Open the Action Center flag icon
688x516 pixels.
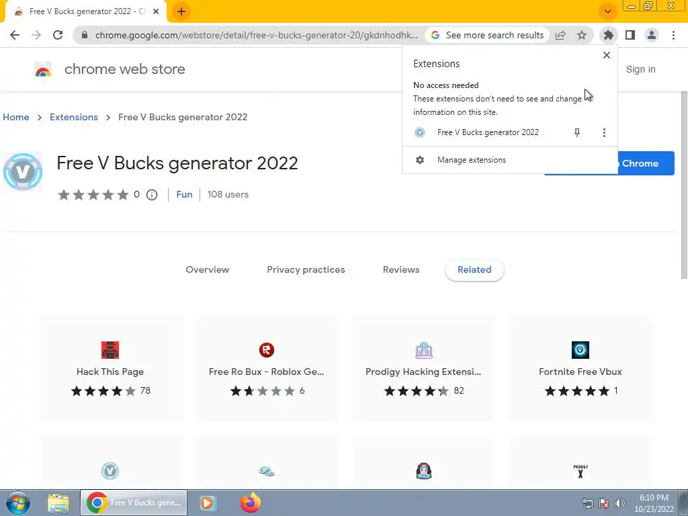pyautogui.click(x=604, y=503)
